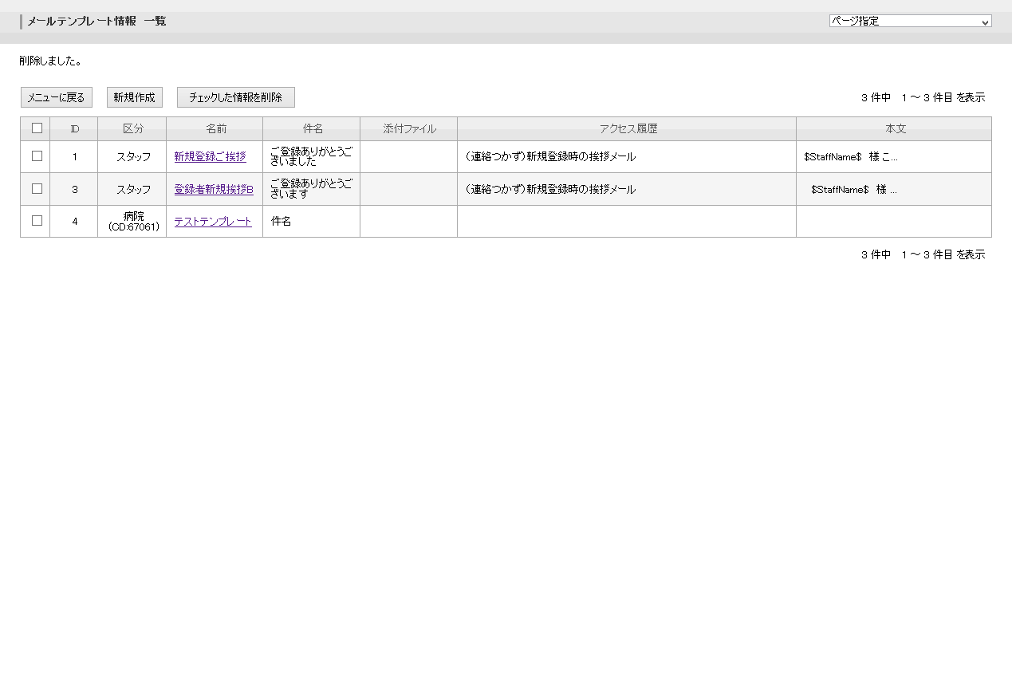Click the メニューに戻る button

[57, 97]
